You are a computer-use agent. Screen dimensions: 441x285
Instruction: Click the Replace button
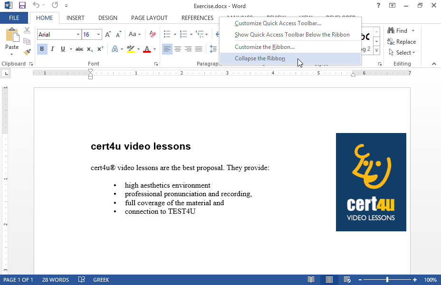coord(402,42)
